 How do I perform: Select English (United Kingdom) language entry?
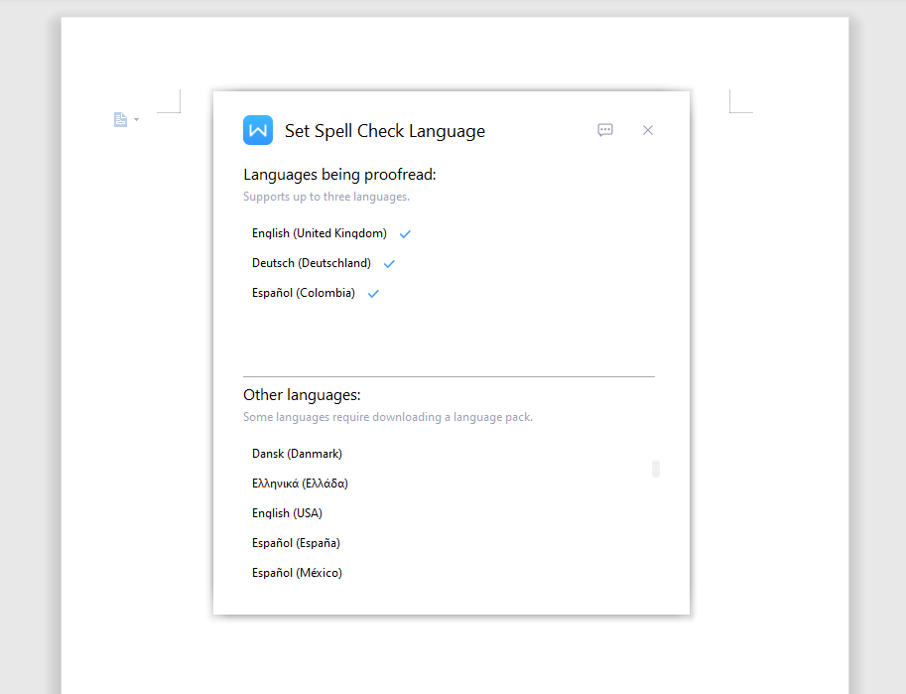point(319,234)
